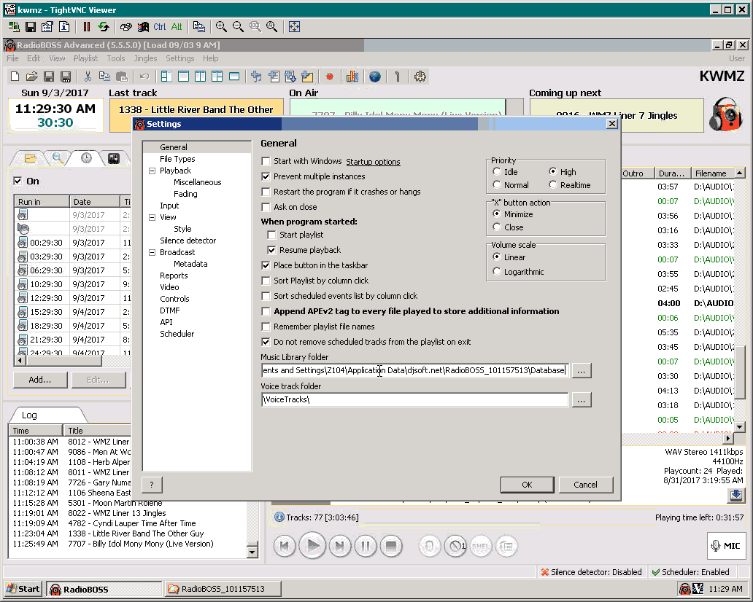
Task: Select DTMF in settings tree
Action: 169,310
